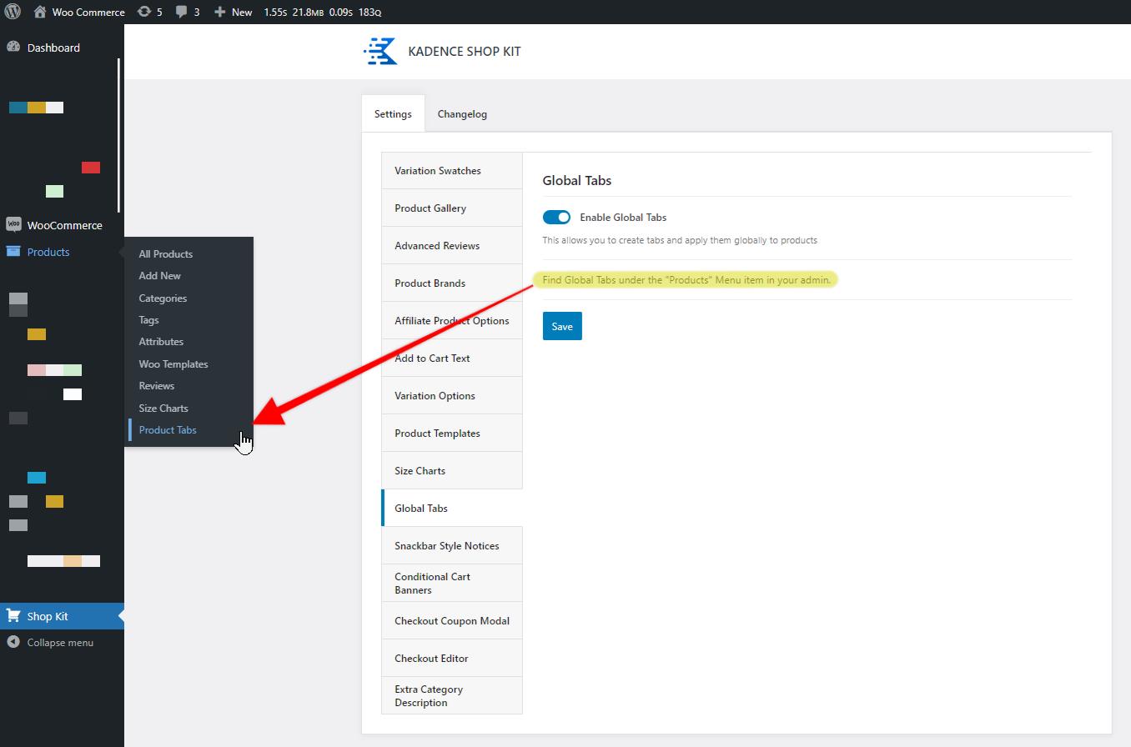1131x747 pixels.
Task: Click the Products folder icon in the sidebar
Action: 13,252
